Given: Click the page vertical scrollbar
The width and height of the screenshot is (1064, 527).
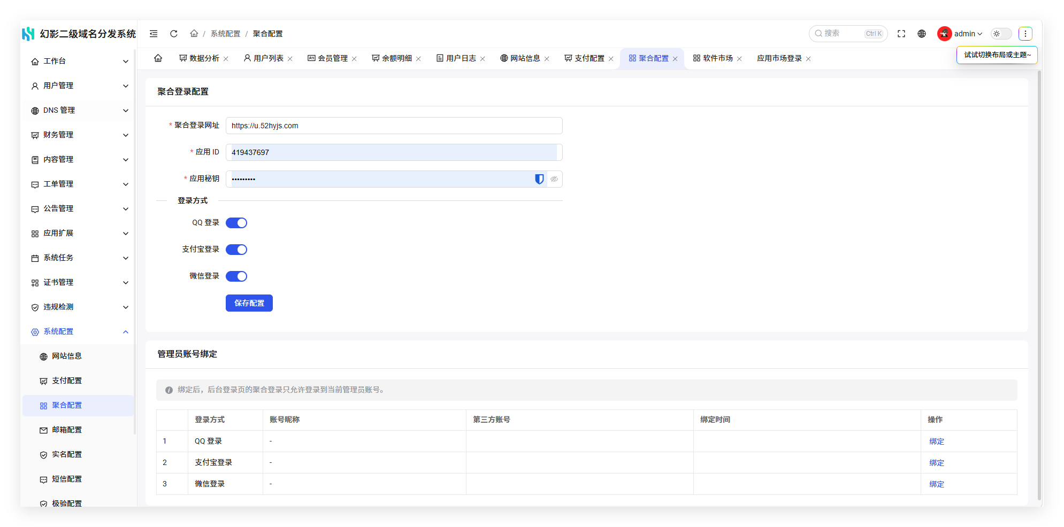Looking at the screenshot, I should (x=1039, y=285).
